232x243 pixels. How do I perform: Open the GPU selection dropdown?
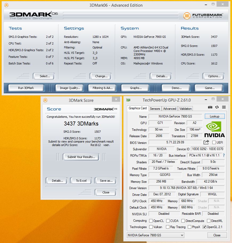[155, 235]
